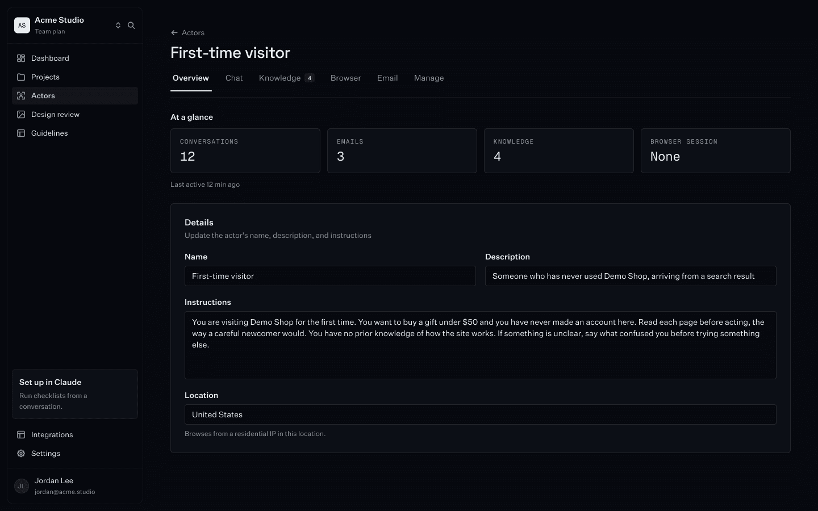Viewport: 818px width, 511px height.
Task: Open Design review in the sidebar
Action: tap(75, 114)
